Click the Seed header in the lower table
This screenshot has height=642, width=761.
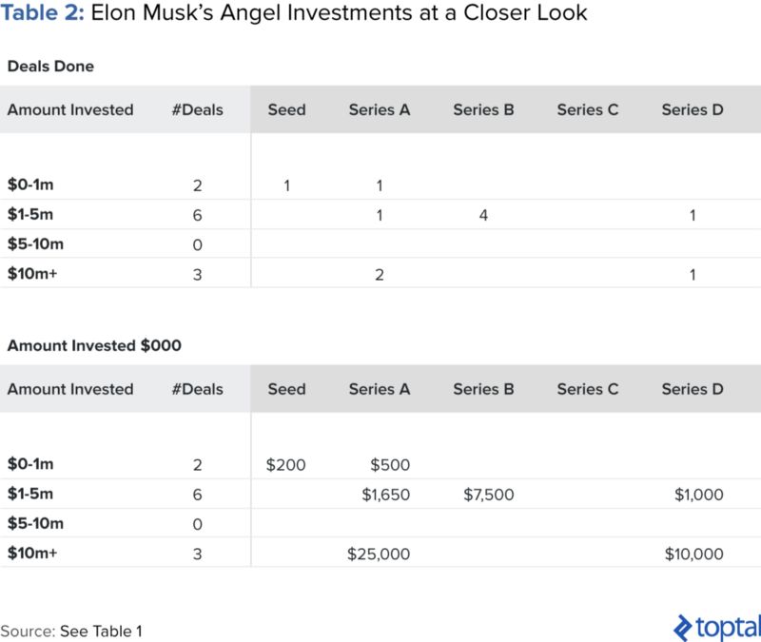[286, 389]
